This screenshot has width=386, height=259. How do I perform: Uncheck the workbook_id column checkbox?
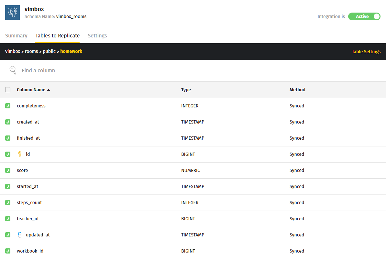[8, 251]
